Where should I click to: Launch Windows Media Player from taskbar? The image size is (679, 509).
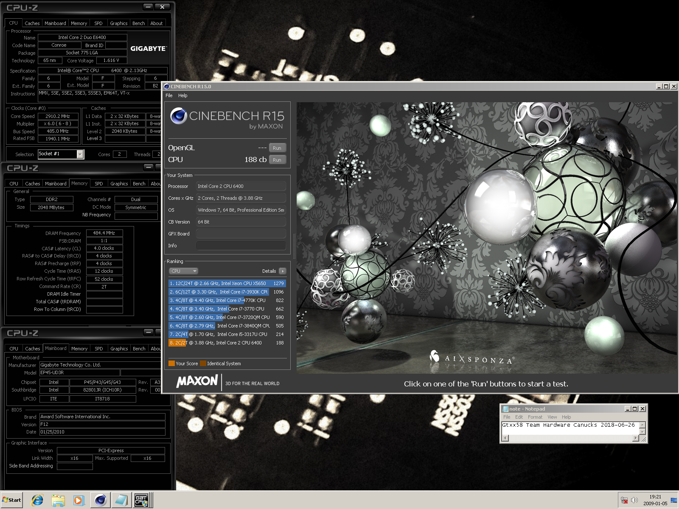79,500
